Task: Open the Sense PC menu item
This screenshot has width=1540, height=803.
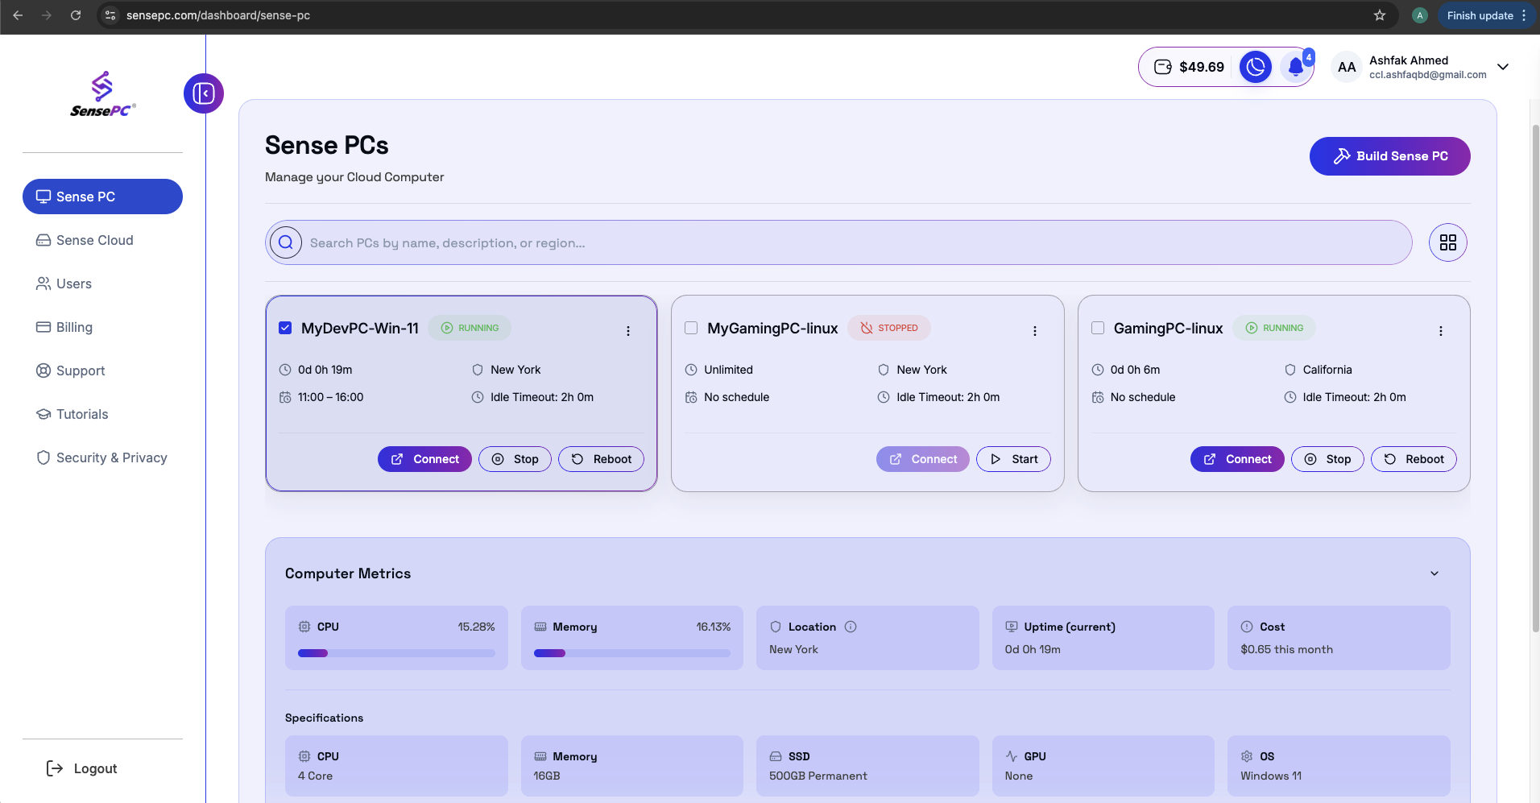Action: [x=102, y=197]
